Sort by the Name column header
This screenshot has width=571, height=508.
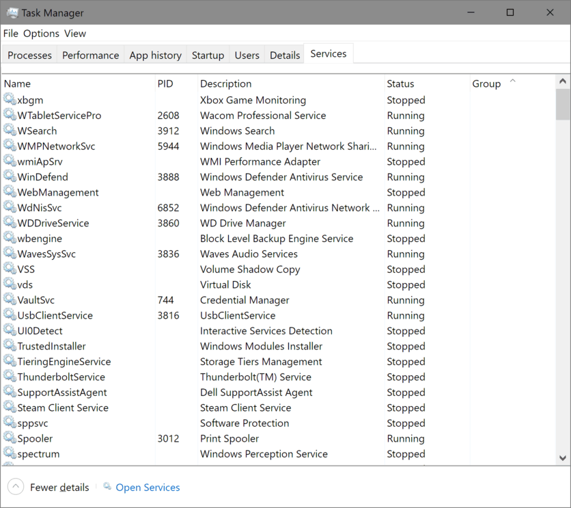point(79,83)
